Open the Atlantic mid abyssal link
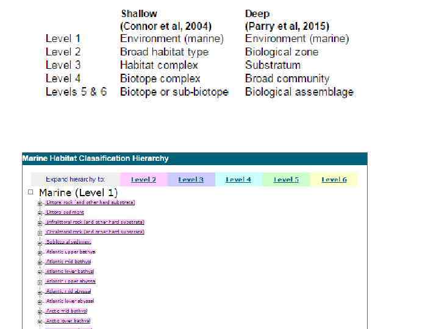The width and height of the screenshot is (439, 329). point(68,291)
